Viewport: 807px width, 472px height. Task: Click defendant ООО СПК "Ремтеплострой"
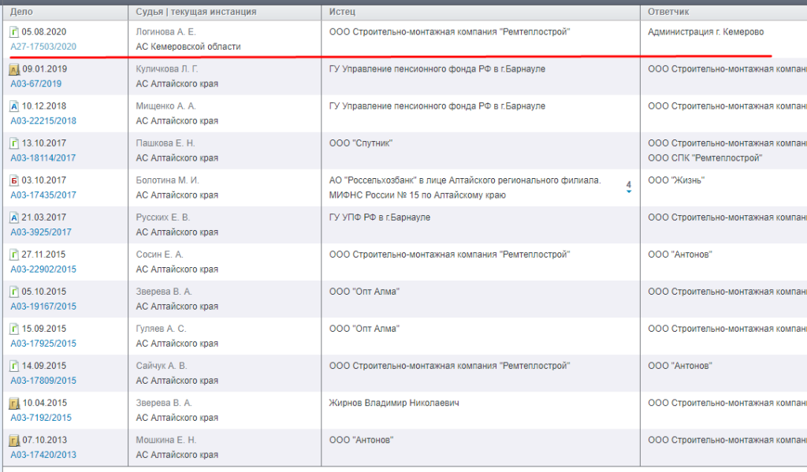(705, 158)
